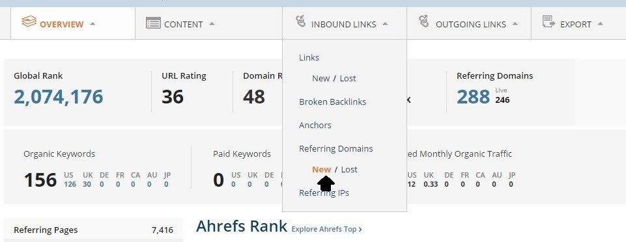
Task: Expand the Overview arrow
Action: tap(92, 24)
